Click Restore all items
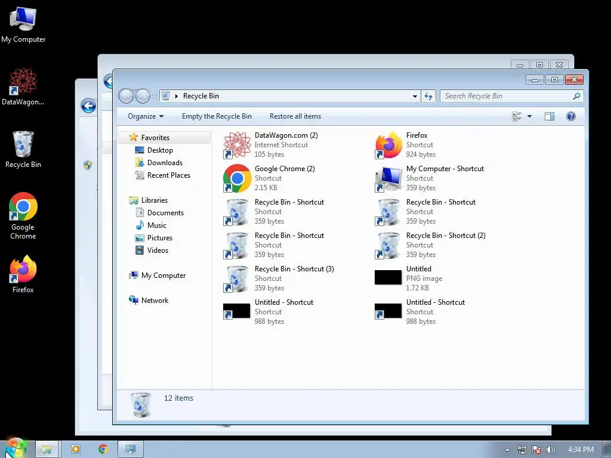 [295, 116]
